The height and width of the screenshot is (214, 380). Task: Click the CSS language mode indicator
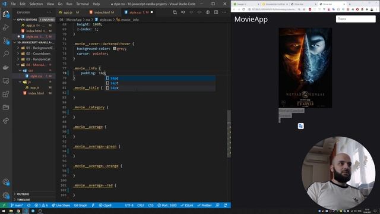[150, 205]
